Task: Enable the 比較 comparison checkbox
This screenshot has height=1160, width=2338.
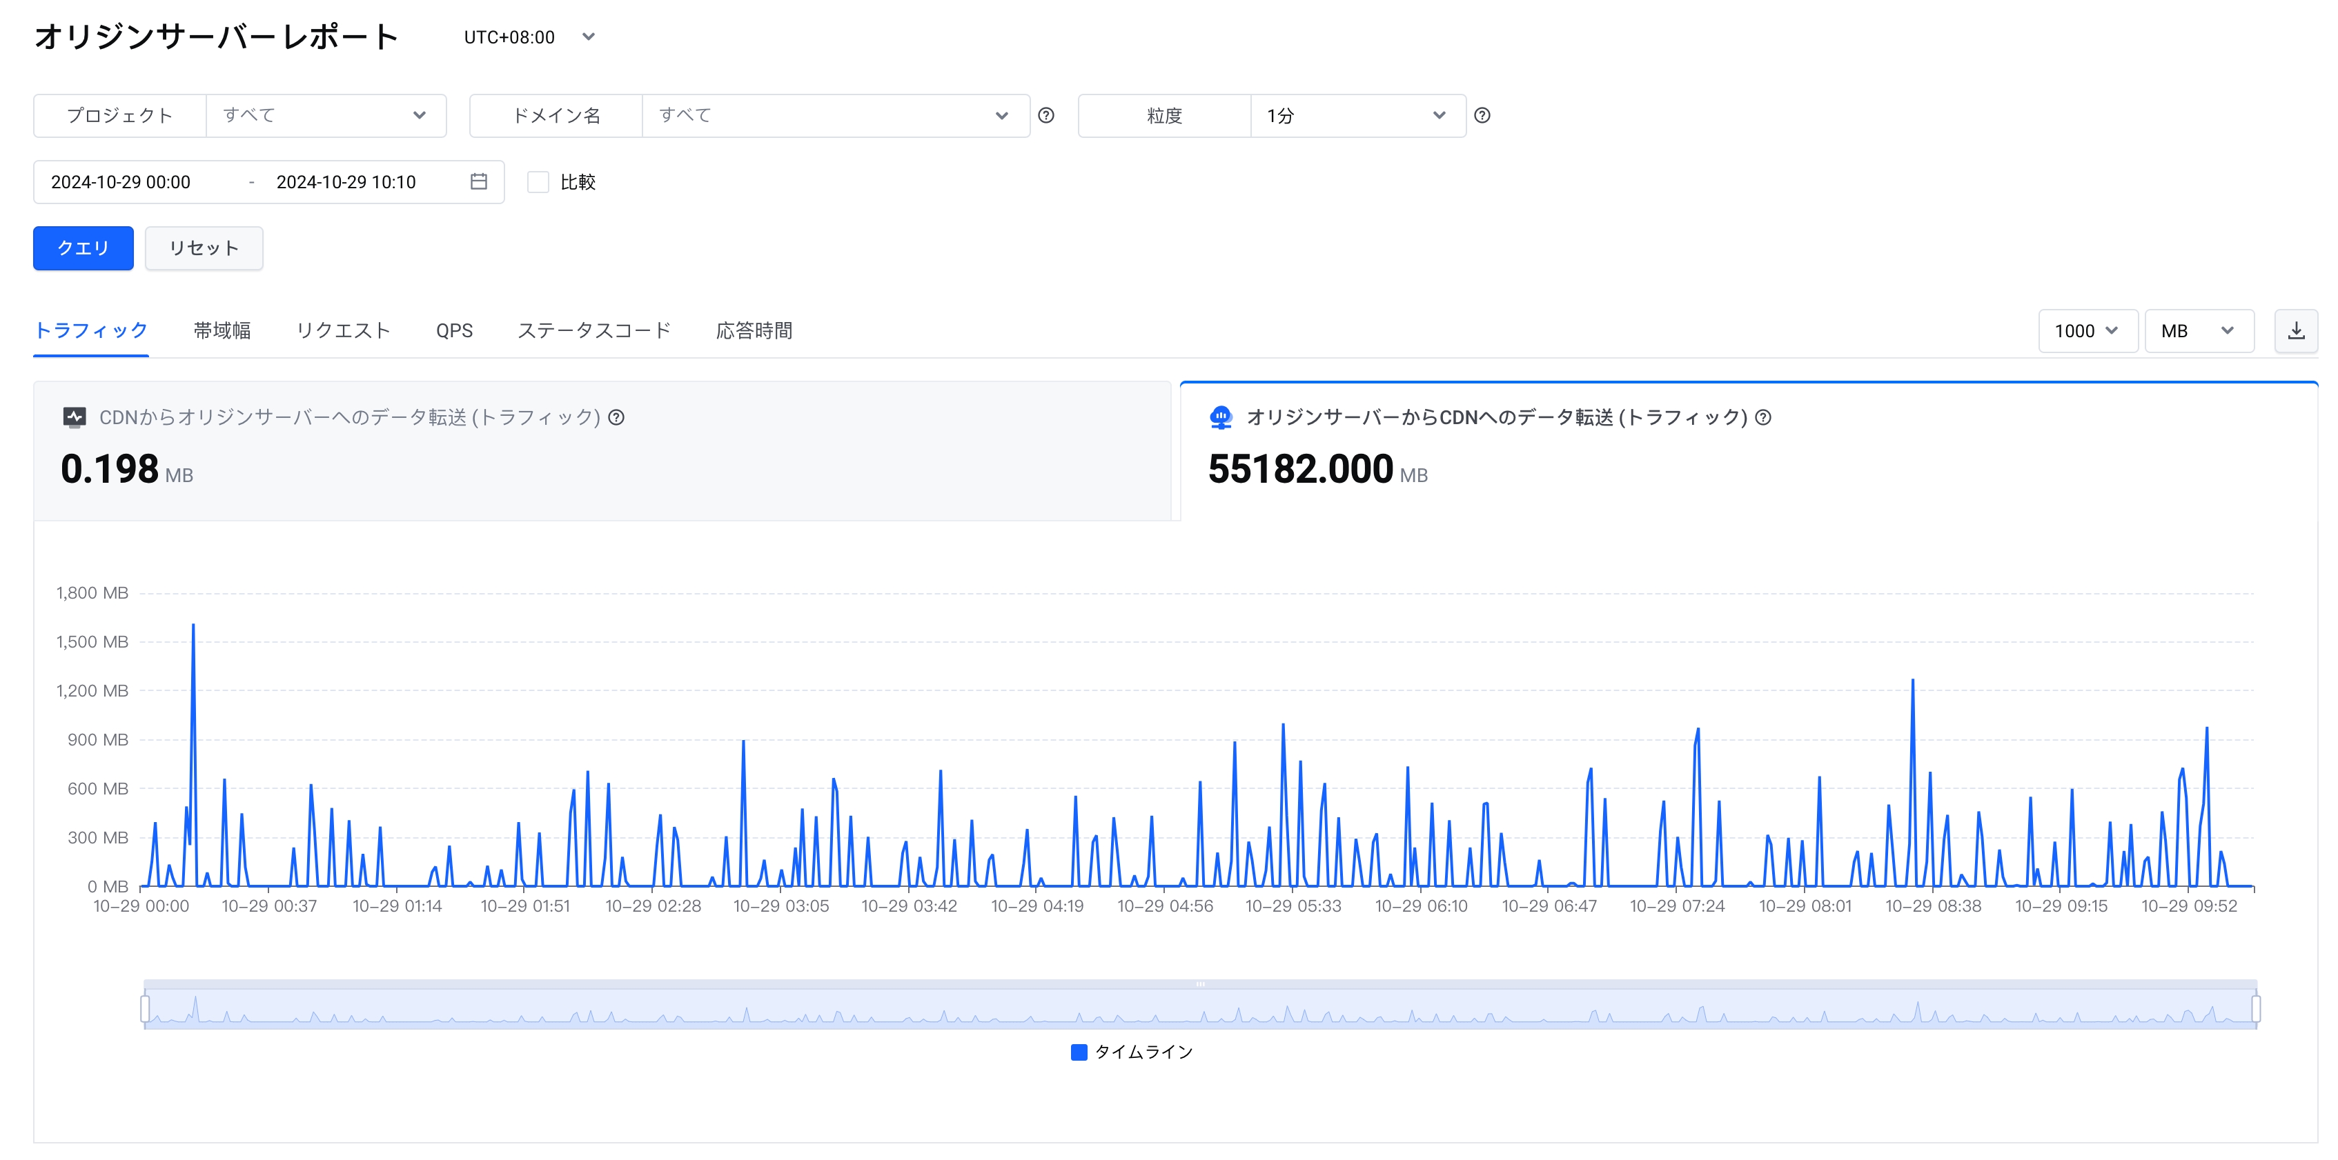Action: click(538, 182)
